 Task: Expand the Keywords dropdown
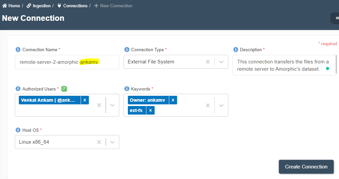[221, 105]
